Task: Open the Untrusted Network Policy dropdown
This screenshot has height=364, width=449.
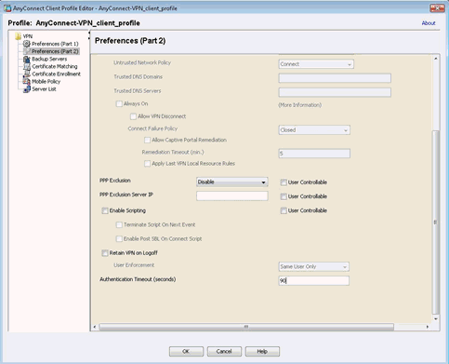Action: click(316, 64)
